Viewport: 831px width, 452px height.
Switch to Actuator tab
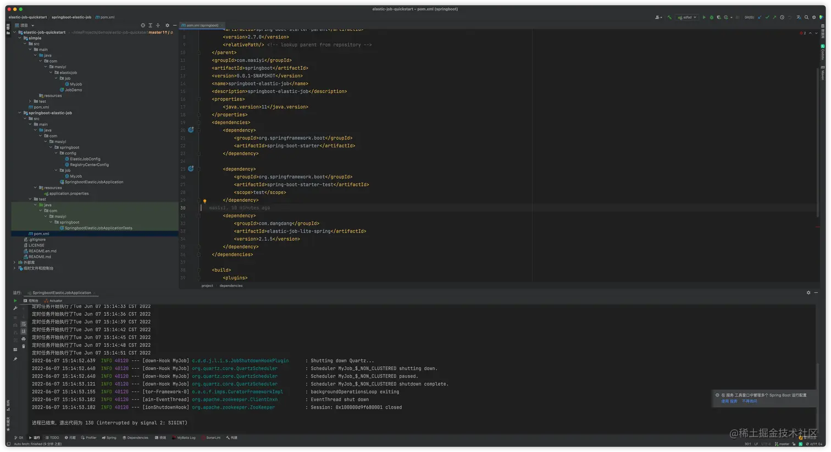pyautogui.click(x=53, y=301)
